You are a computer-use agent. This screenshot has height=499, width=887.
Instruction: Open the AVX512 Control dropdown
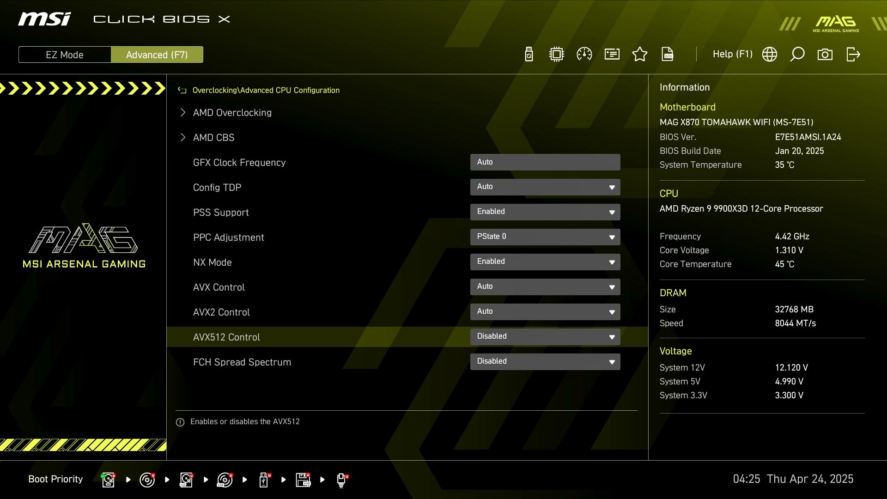click(545, 337)
